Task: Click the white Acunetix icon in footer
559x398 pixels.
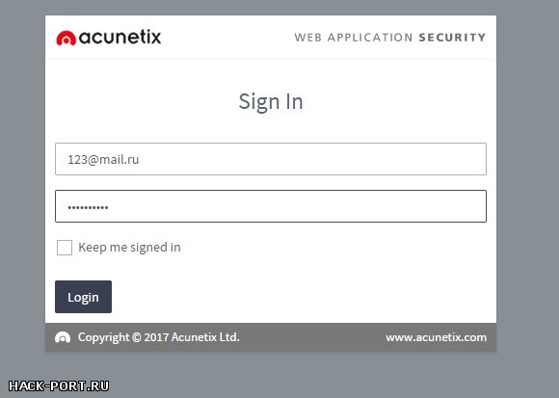Action: (x=63, y=337)
